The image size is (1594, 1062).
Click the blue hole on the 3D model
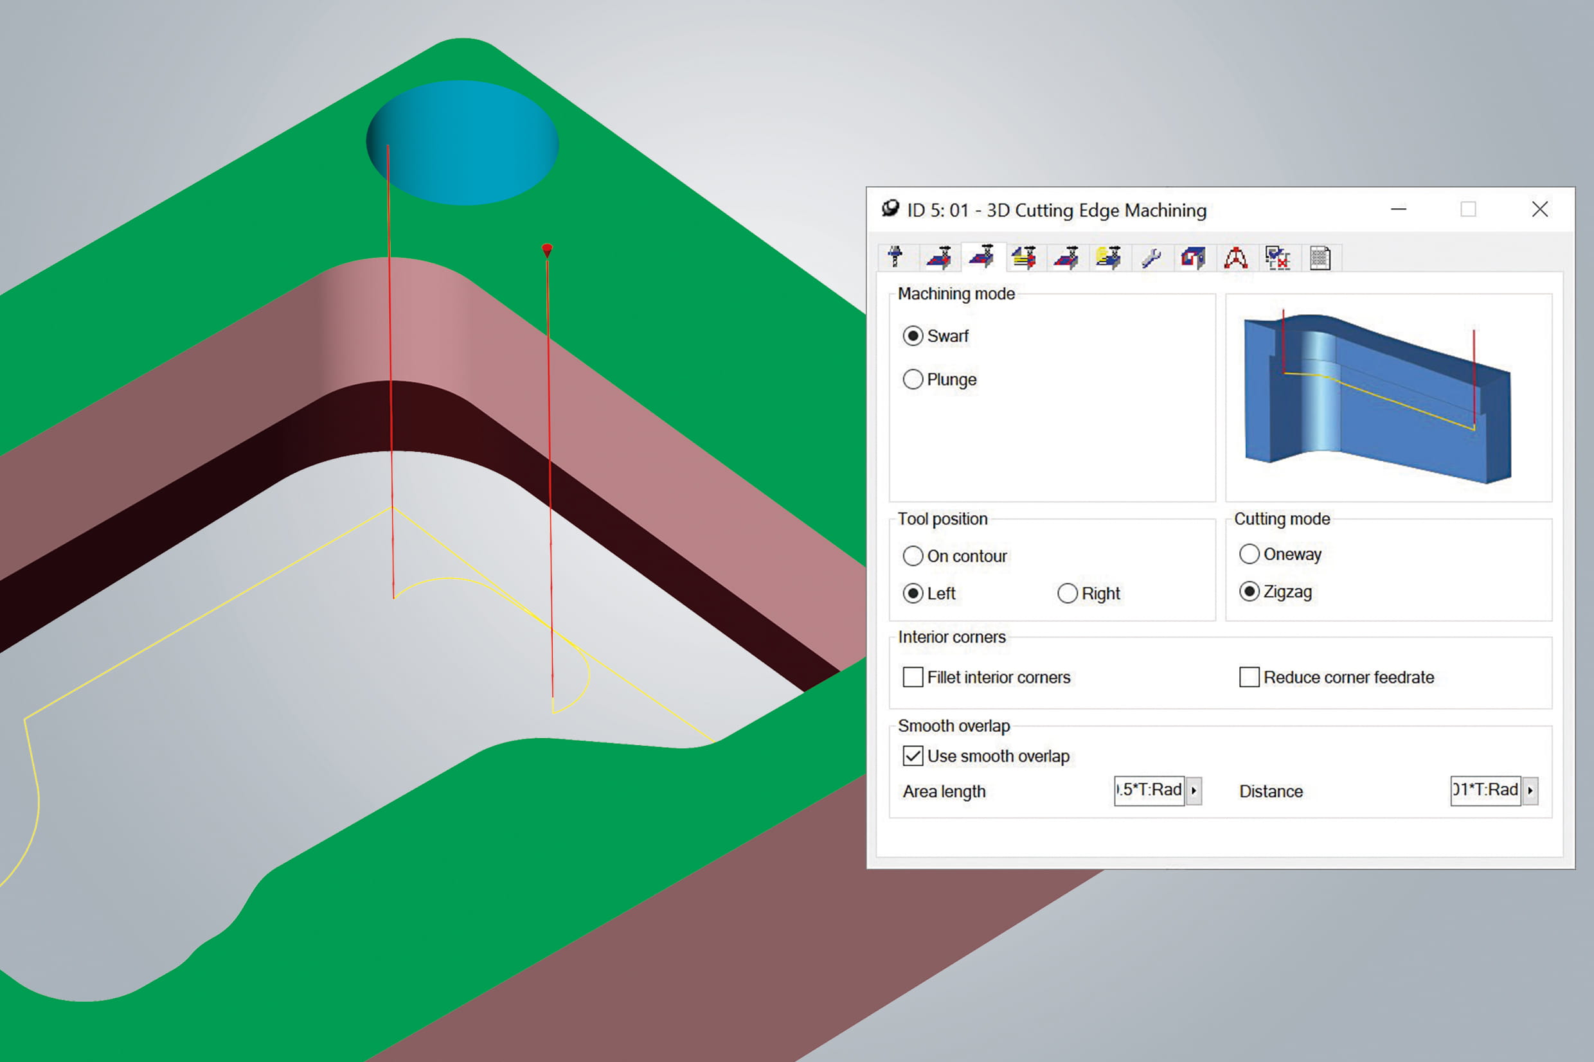coord(463,142)
